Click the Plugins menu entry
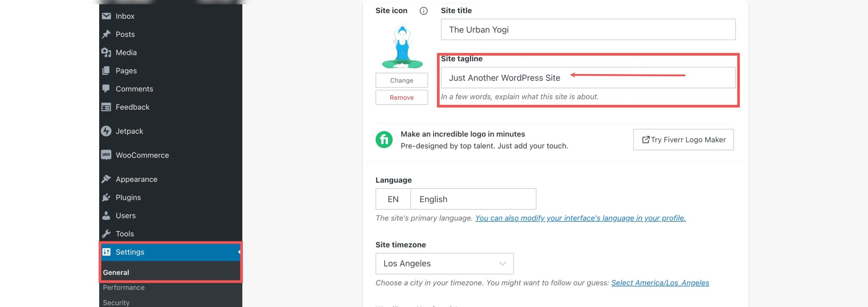The image size is (868, 307). point(128,197)
